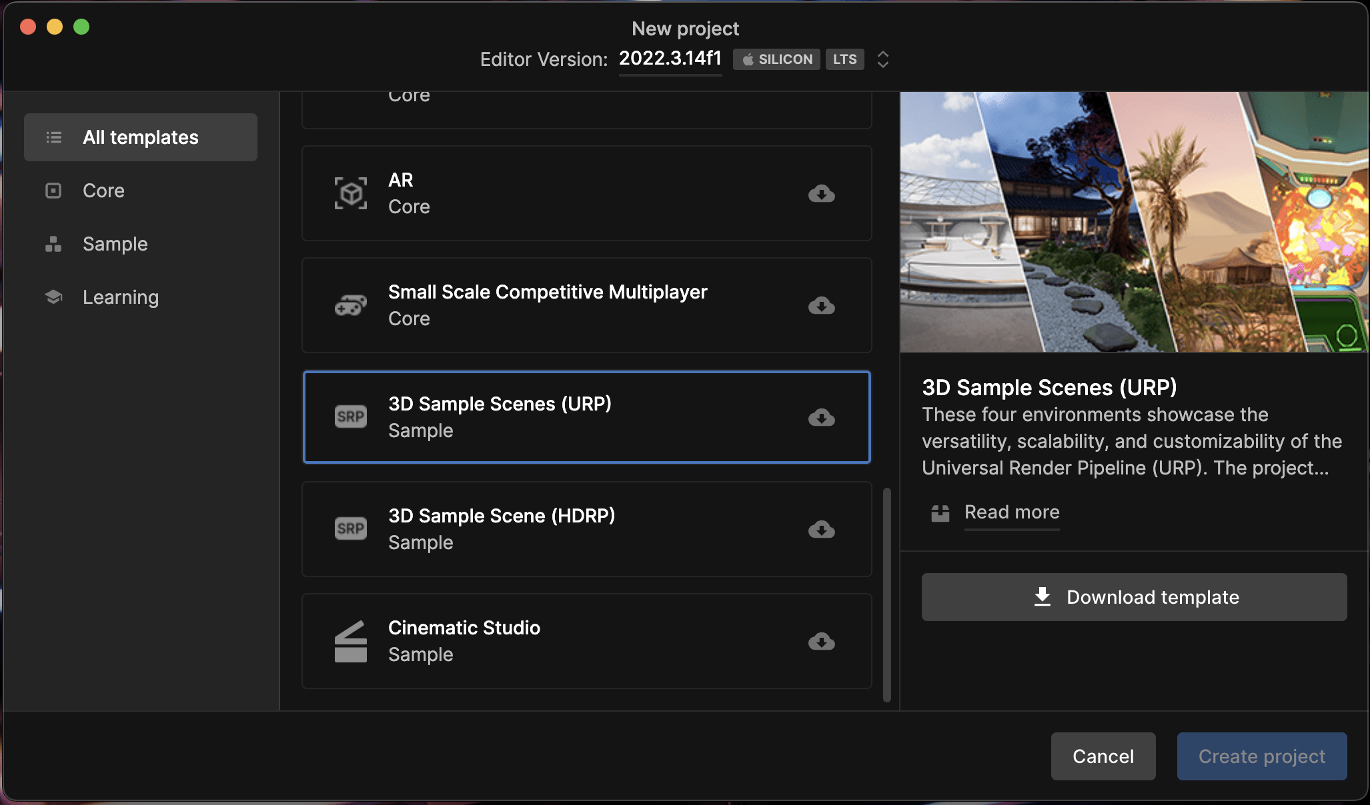
Task: Click the SRP icon for 3D Sample Scene (HDRP)
Action: pos(350,529)
